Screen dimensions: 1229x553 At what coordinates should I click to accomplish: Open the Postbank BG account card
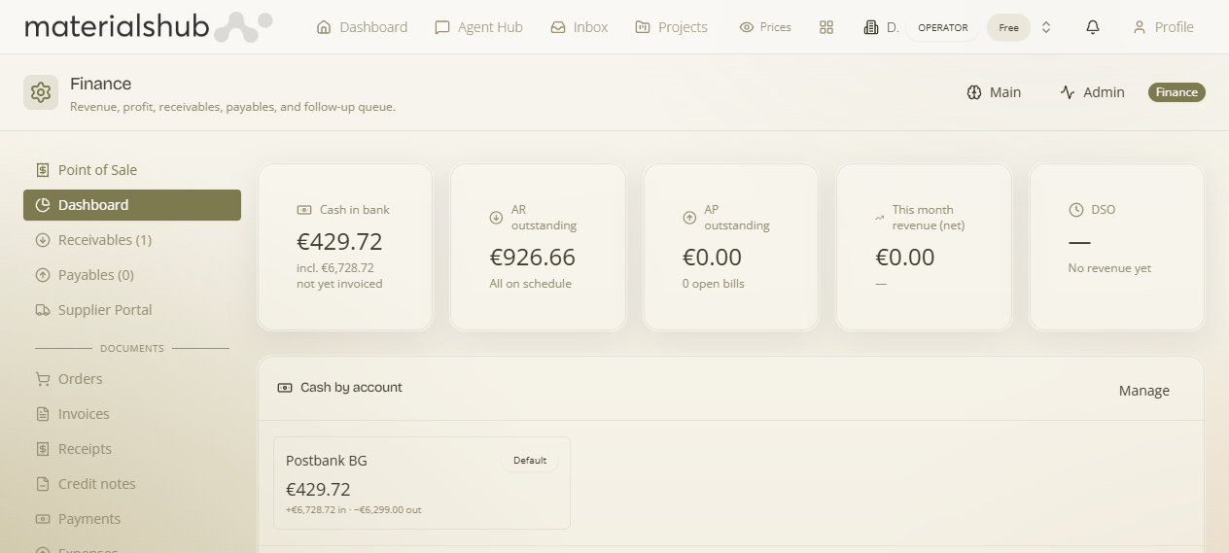(422, 483)
